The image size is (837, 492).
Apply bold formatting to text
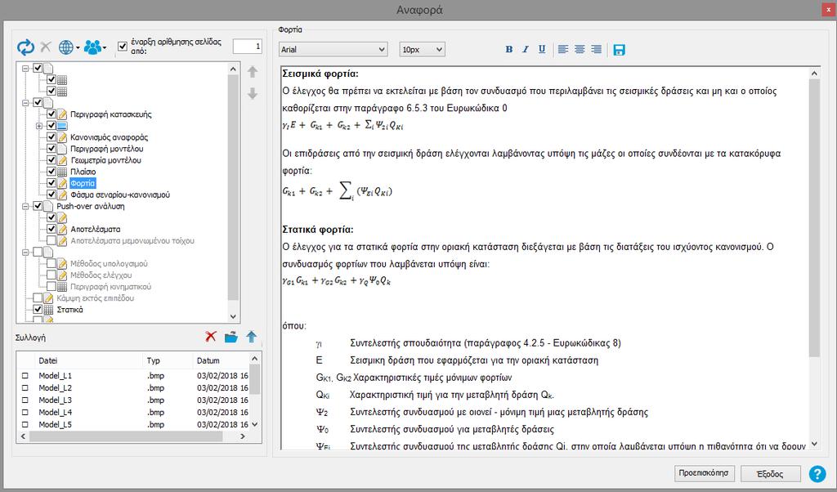pos(508,49)
